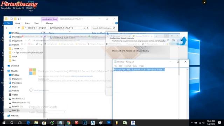This screenshot has width=224, height=126.
Task: Close the Untitled - Notepad window
Action: [x=185, y=62]
